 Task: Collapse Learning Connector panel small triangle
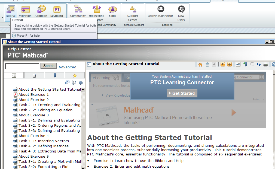[92, 104]
